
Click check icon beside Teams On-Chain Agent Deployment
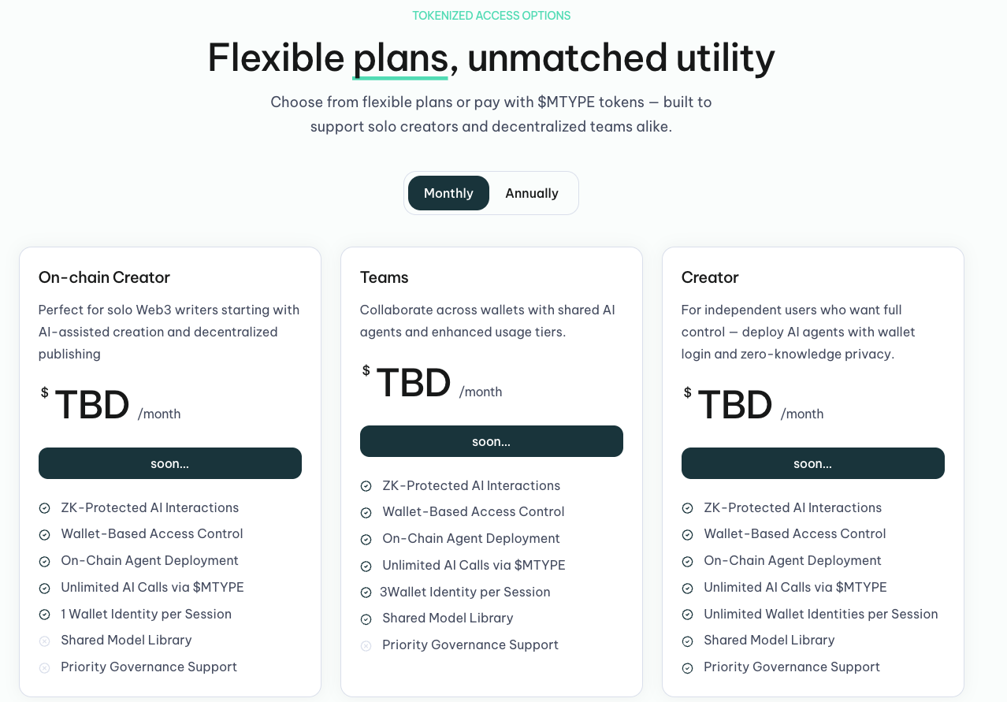click(366, 540)
